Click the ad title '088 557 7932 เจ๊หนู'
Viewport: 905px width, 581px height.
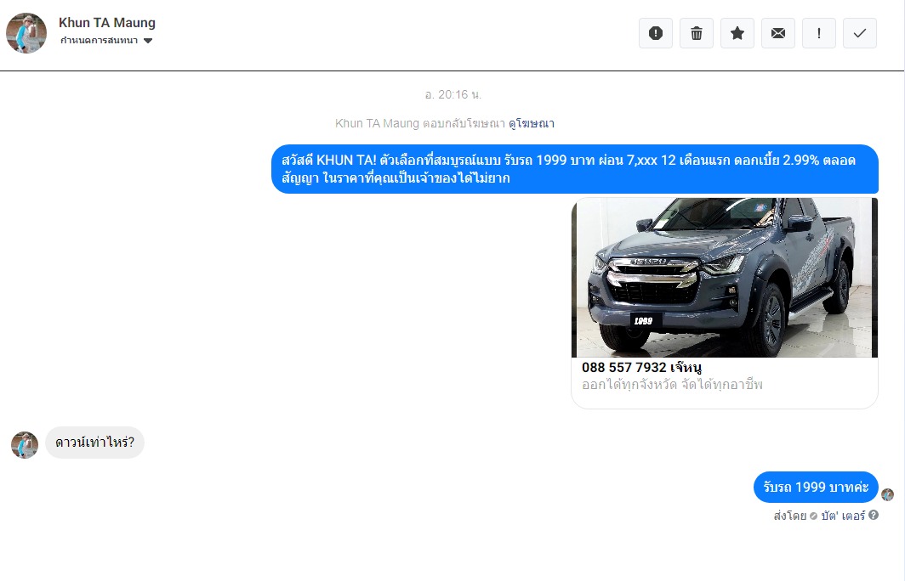pyautogui.click(x=641, y=368)
